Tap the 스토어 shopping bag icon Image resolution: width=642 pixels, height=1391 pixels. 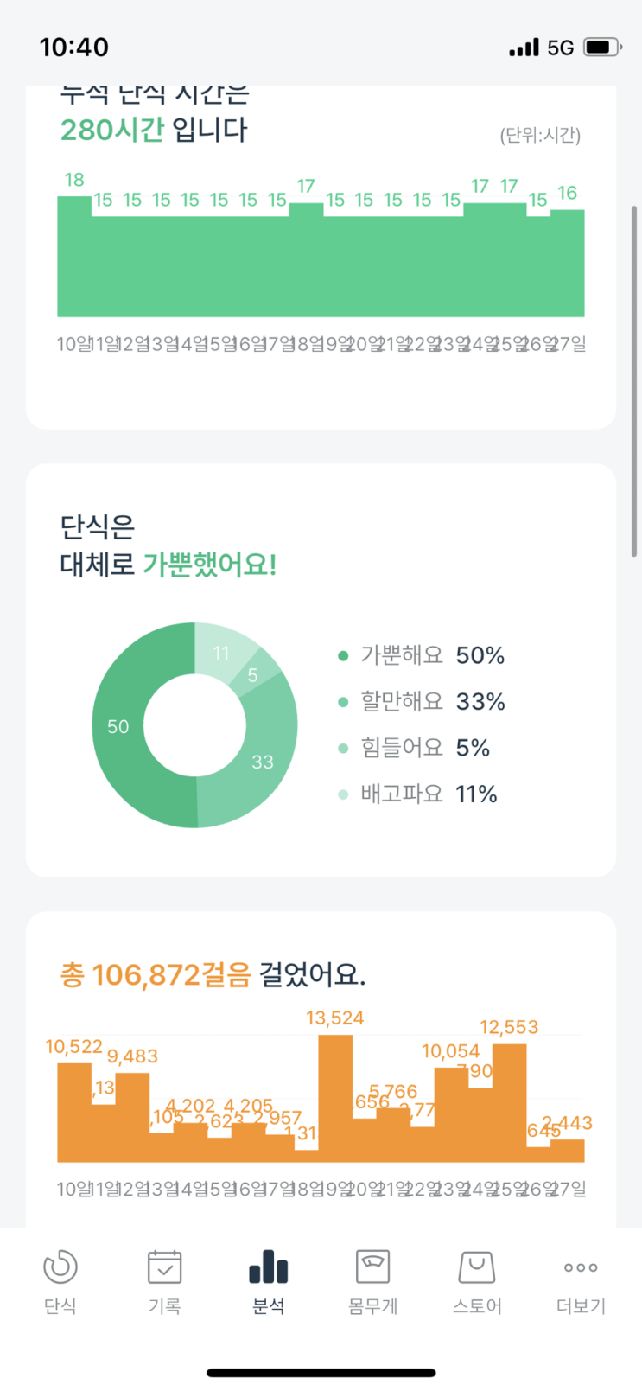(x=476, y=1267)
